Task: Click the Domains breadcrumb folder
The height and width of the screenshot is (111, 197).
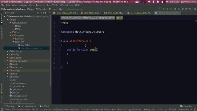Action: tap(41, 9)
